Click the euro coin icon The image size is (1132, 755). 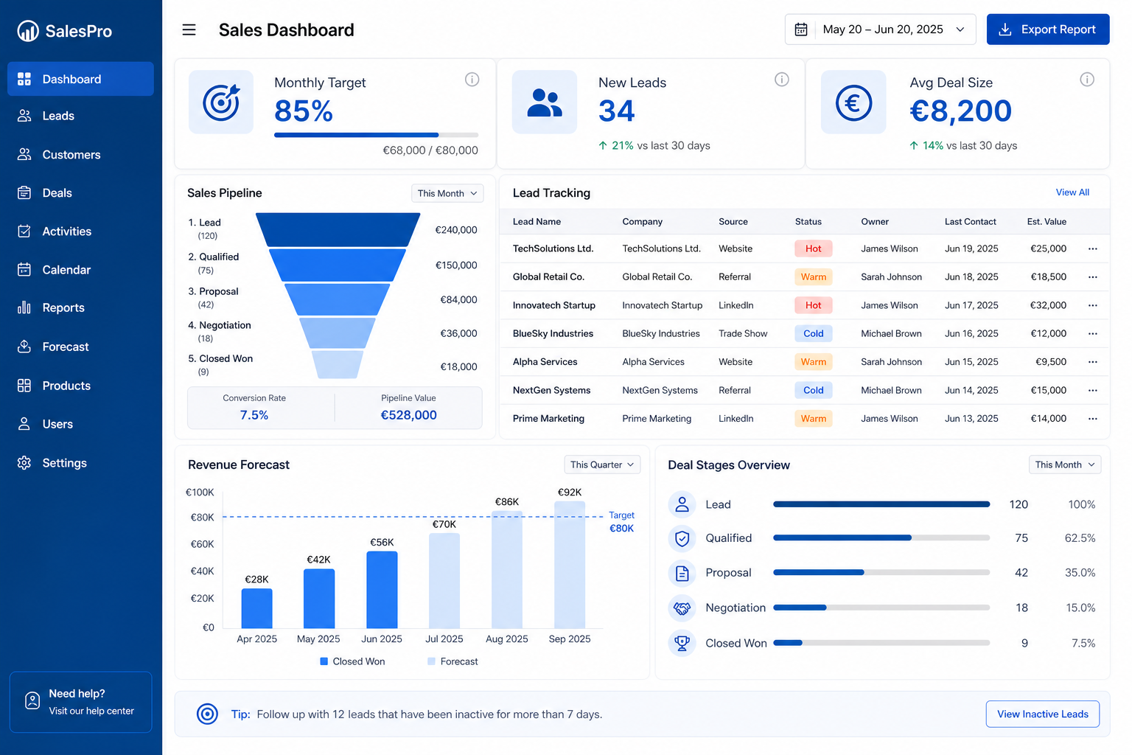(853, 102)
